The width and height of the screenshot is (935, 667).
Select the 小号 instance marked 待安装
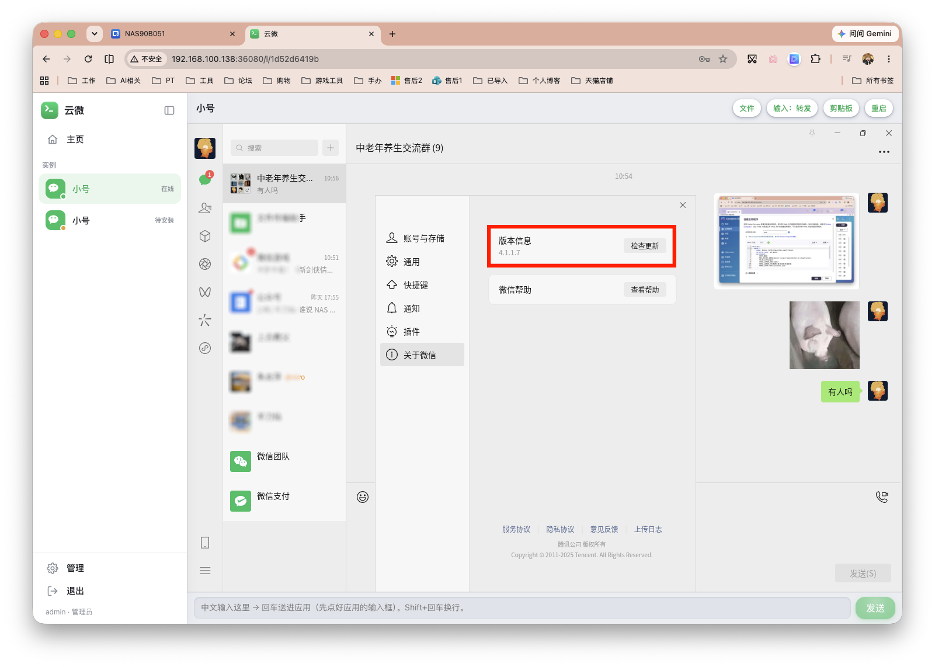coord(110,220)
